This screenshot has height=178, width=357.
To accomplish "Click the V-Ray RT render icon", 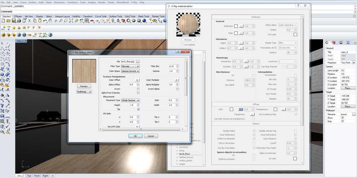I will click(x=24, y=35).
